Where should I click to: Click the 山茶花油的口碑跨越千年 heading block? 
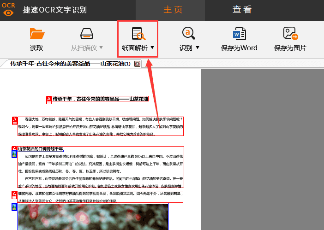[41, 149]
